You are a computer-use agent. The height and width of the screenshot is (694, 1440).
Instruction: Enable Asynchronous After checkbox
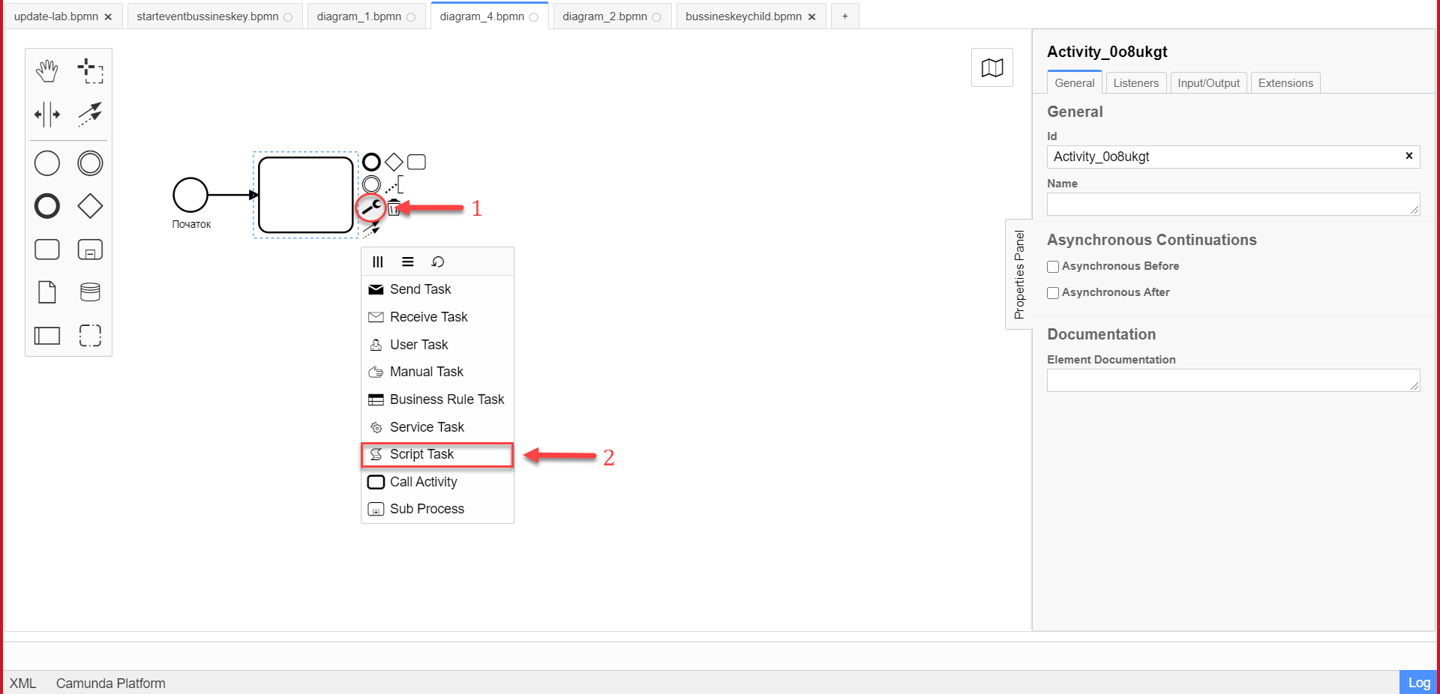click(1053, 293)
